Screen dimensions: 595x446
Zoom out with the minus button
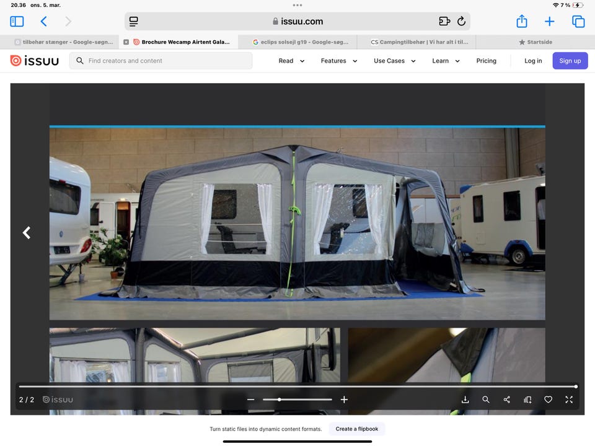point(251,400)
